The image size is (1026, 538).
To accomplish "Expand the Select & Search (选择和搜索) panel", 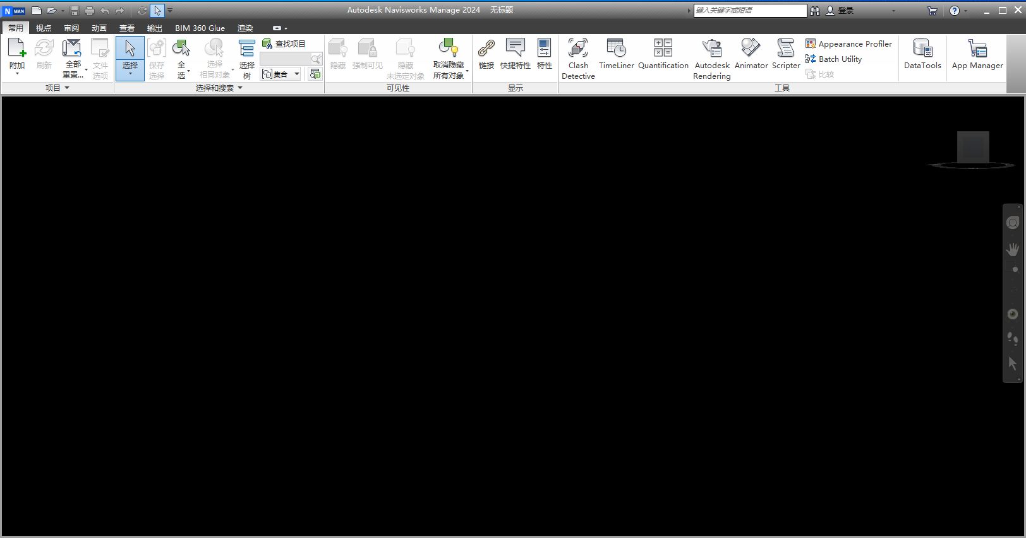I will [x=240, y=88].
